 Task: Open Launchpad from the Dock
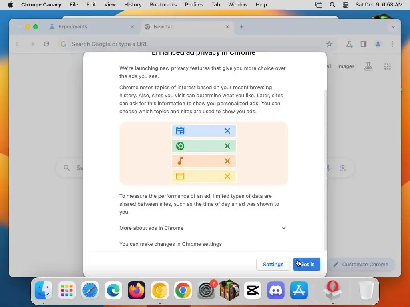click(x=67, y=290)
